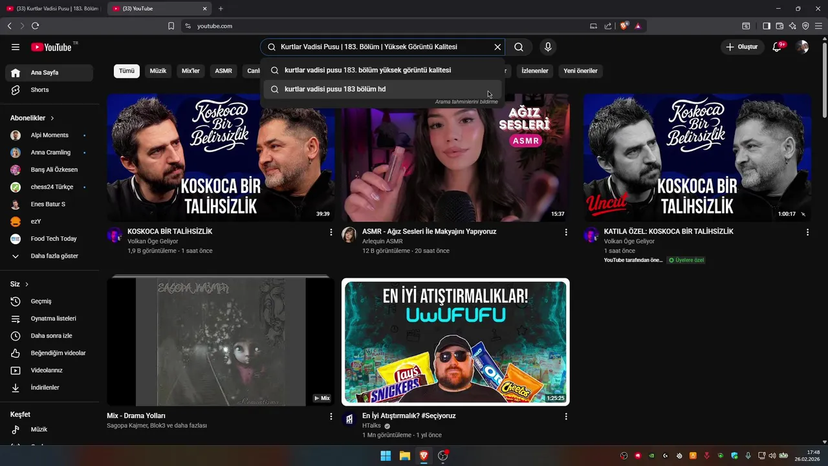Open a new browser tab
Viewport: 828px width, 466px height.
pyautogui.click(x=221, y=8)
